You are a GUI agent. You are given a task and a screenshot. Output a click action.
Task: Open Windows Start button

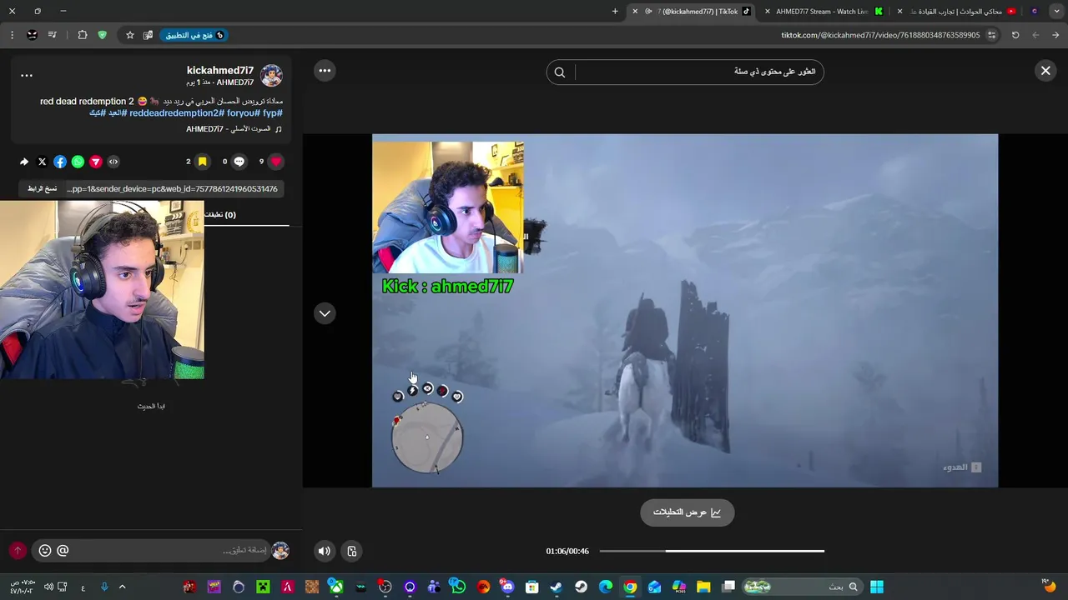click(876, 587)
